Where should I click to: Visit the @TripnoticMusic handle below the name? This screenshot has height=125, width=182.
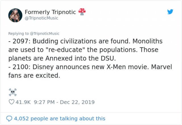click(x=42, y=18)
